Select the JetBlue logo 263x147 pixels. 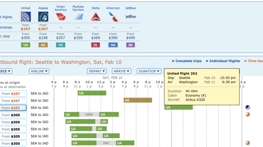(x=131, y=17)
